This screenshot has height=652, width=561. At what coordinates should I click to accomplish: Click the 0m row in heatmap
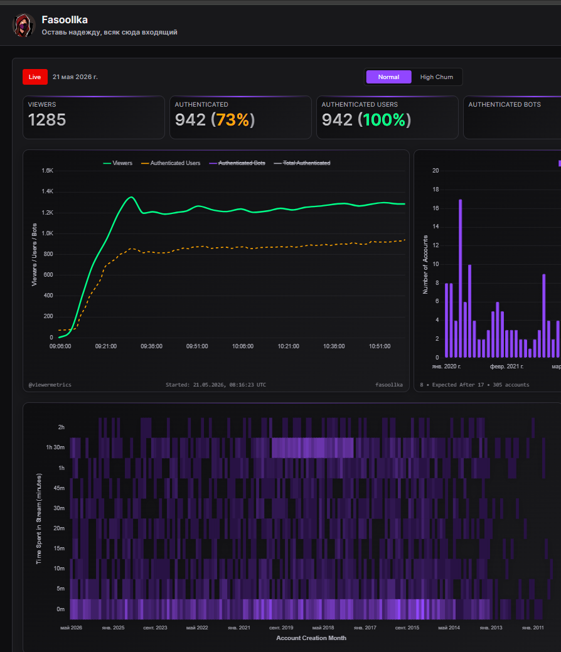306,609
